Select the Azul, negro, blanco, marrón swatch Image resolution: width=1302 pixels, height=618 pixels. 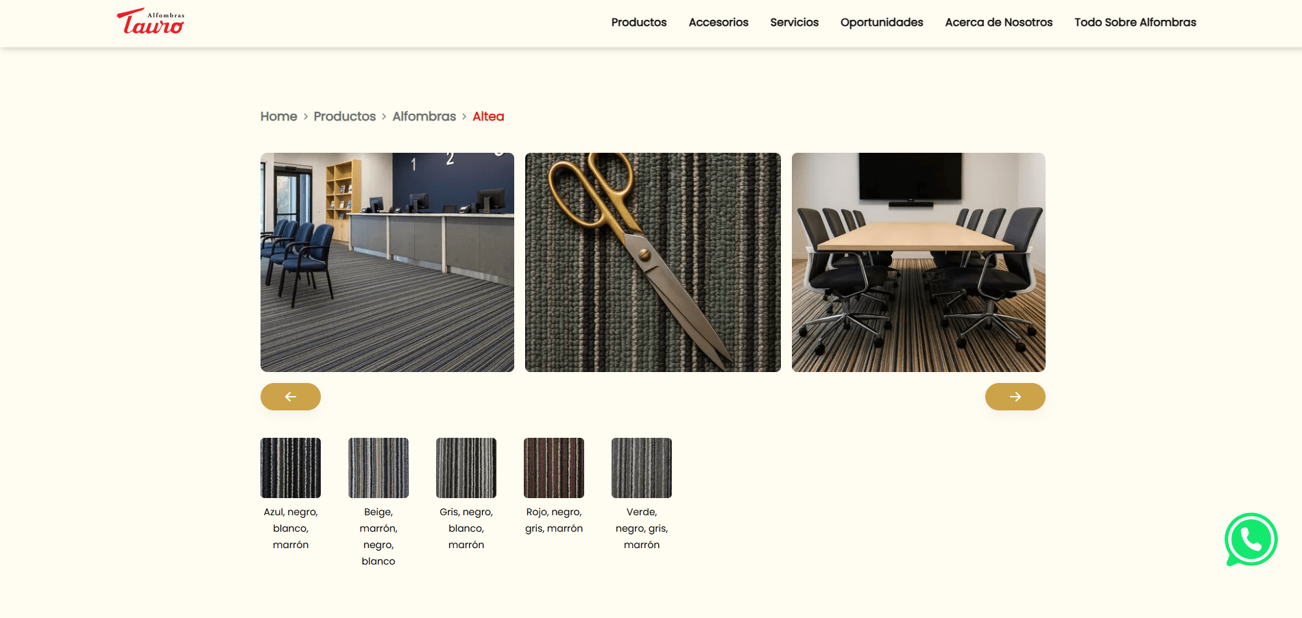coord(291,468)
